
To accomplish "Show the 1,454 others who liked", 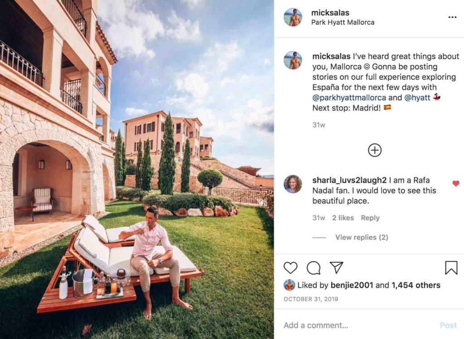I will click(416, 285).
